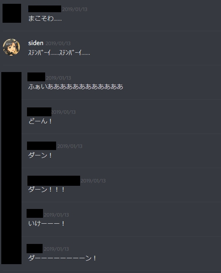
Task: Select the message まこそわ......
Action: (45, 18)
